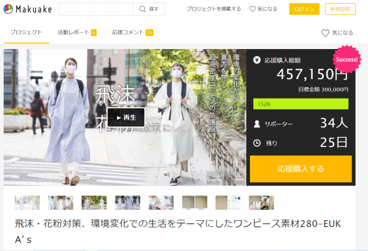Click the green 152% progress bar
Viewport: 368px width, 251px height.
301,104
